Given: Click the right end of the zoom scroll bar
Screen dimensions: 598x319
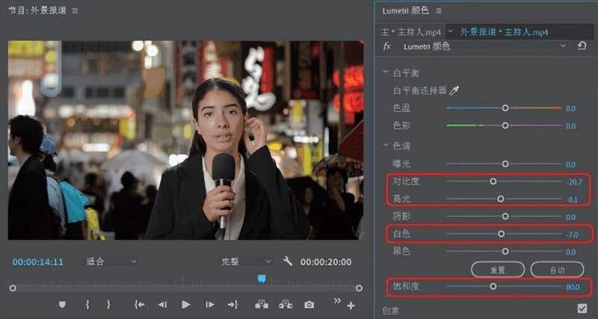Looking at the screenshot, I should point(359,288).
